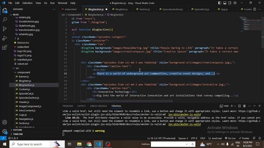
Task: Open the feedback icon in status bar
Action: [254, 138]
